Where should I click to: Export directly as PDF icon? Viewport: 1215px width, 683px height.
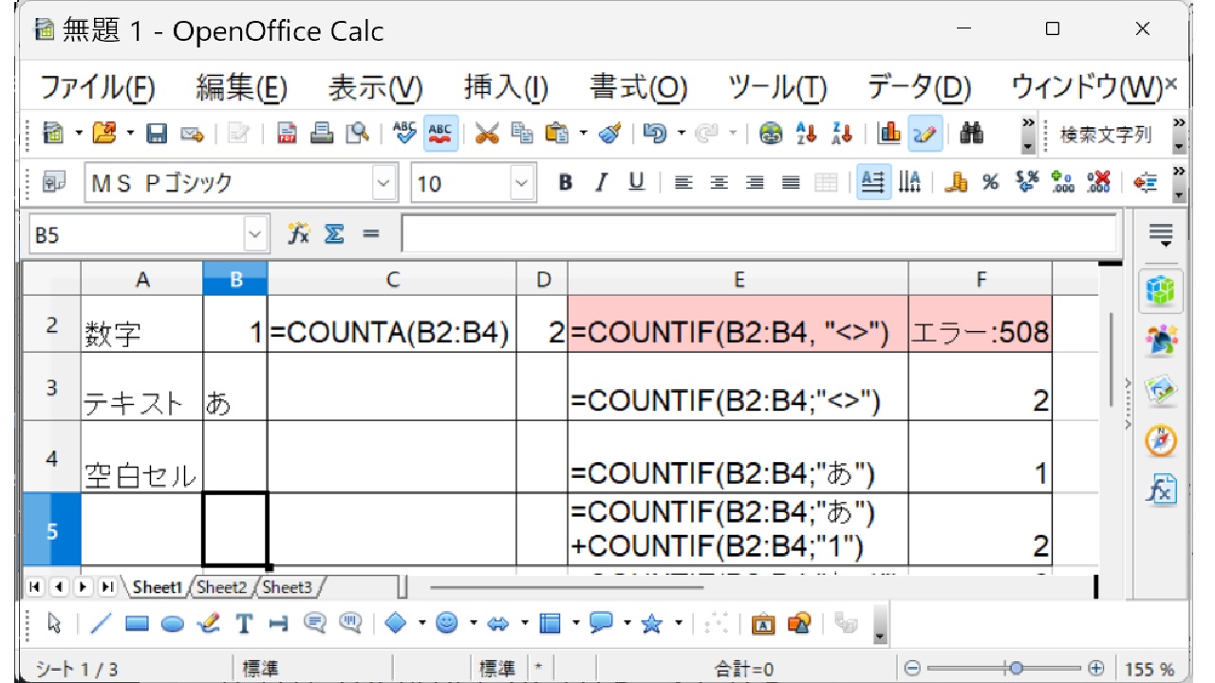[x=288, y=135]
